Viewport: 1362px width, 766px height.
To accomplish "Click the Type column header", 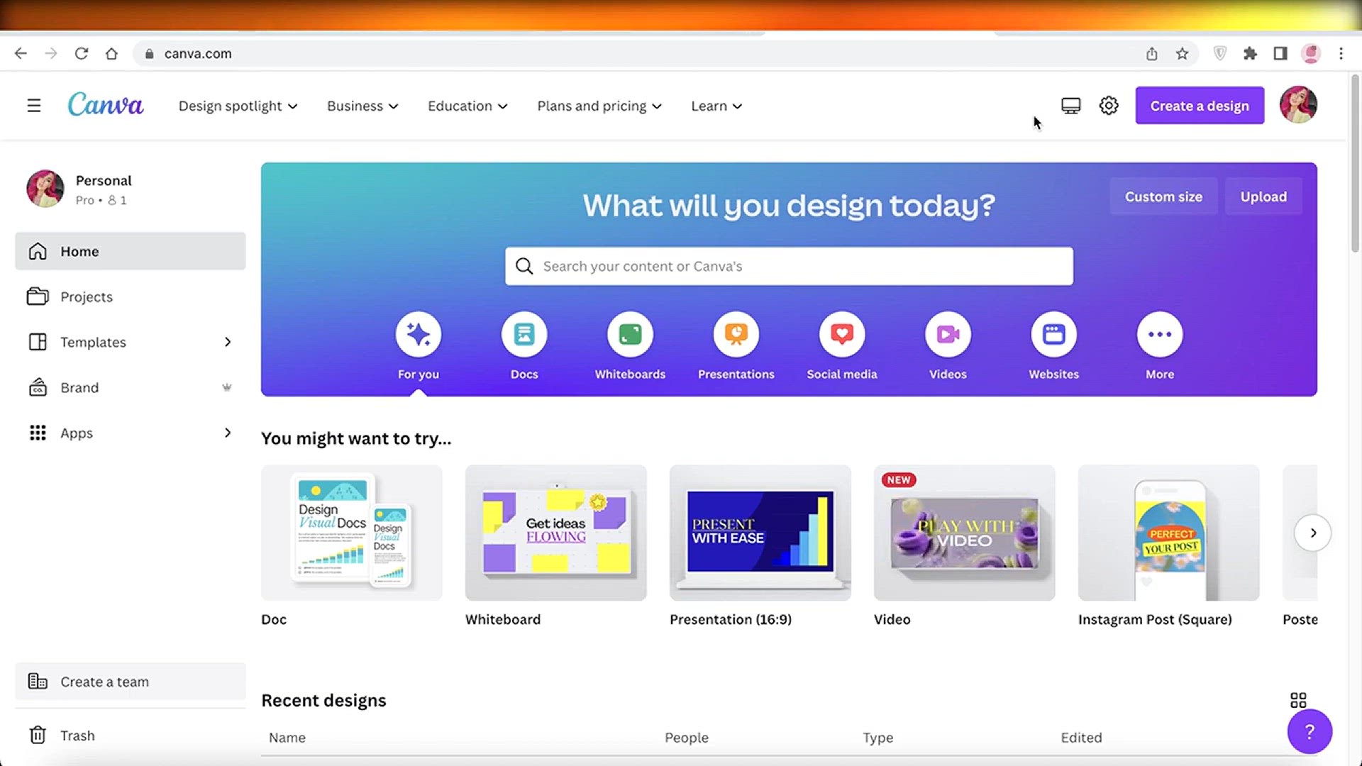I will (878, 738).
